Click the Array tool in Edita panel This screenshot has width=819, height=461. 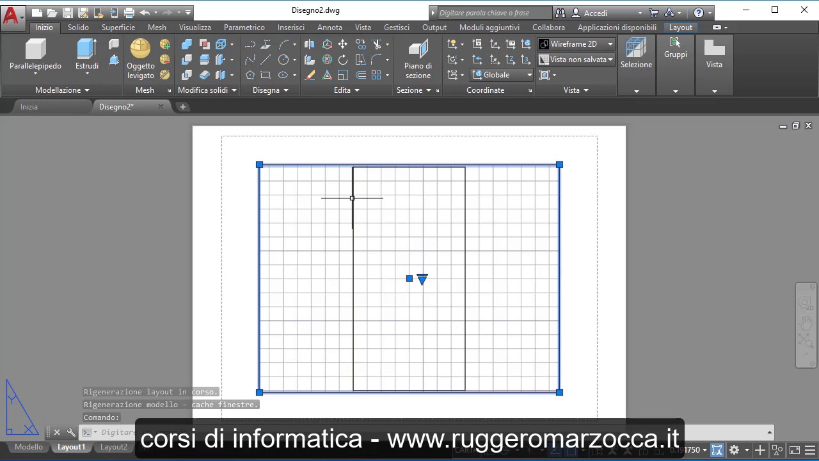tap(376, 75)
